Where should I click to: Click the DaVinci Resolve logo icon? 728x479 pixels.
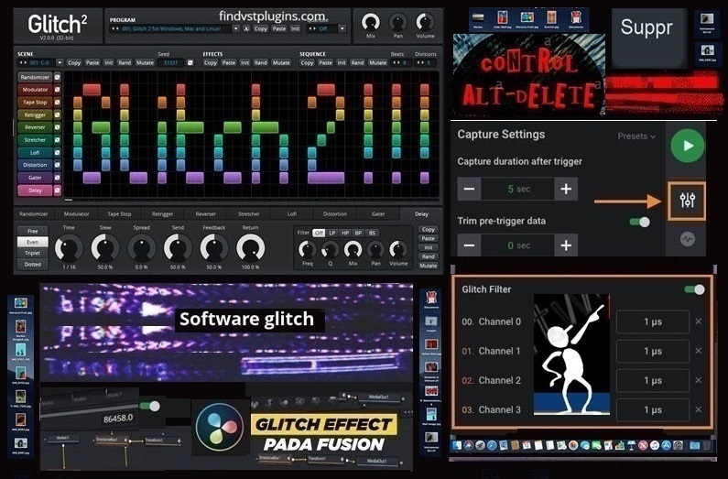[x=220, y=427]
